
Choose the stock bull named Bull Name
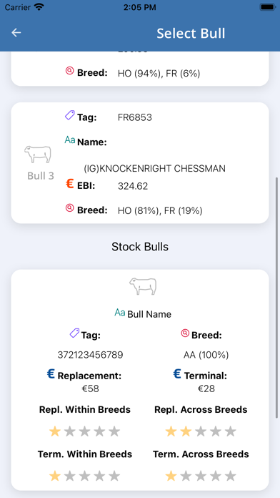click(149, 314)
